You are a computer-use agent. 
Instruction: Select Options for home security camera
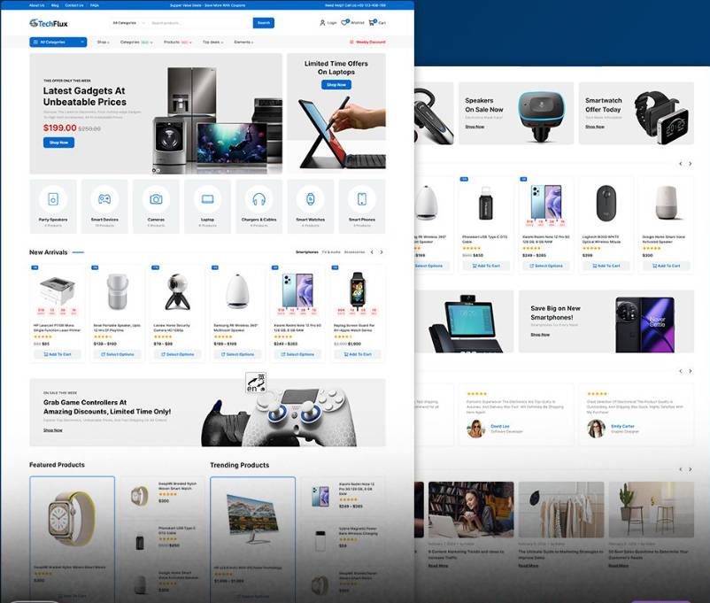(177, 354)
